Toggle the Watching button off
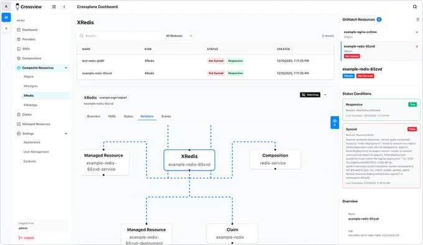This screenshot has width=423, height=245. [x=310, y=95]
